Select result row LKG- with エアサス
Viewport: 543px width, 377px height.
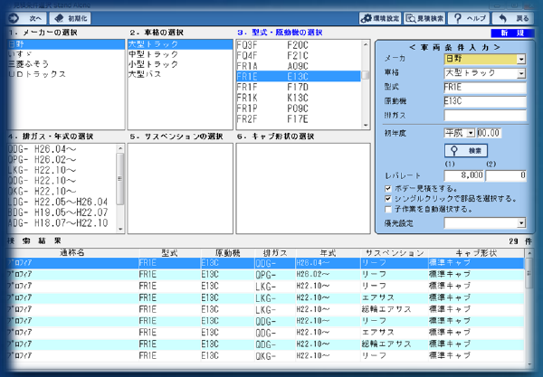pos(265,297)
